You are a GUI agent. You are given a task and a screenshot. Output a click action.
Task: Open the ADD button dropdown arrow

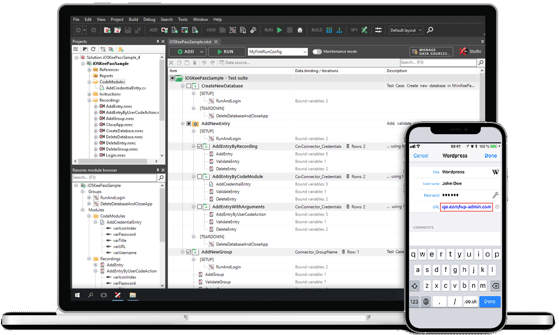coord(201,52)
